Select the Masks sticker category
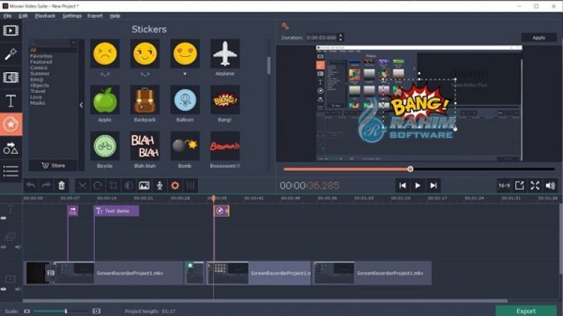 click(37, 103)
